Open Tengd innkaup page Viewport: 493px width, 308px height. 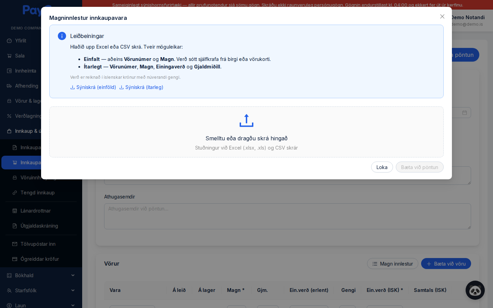pyautogui.click(x=38, y=193)
